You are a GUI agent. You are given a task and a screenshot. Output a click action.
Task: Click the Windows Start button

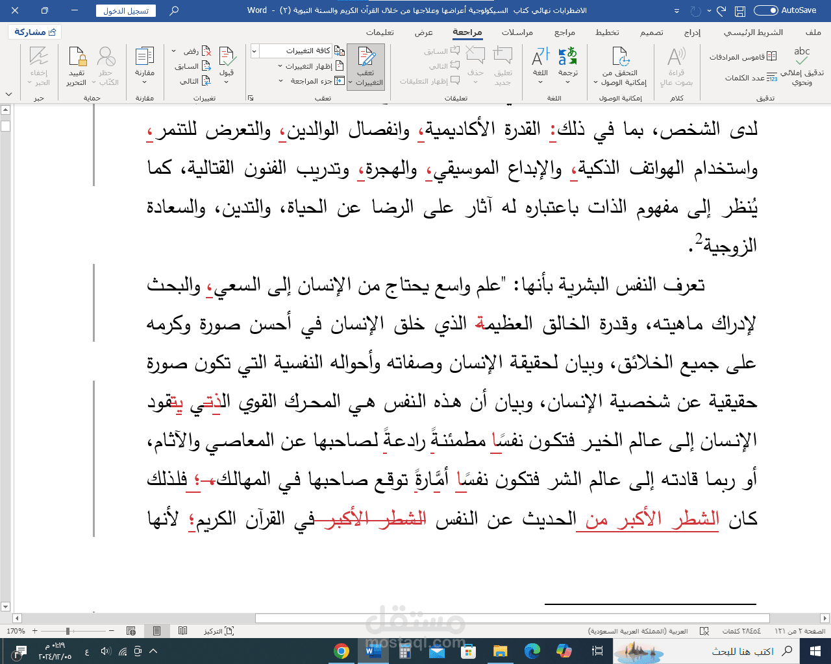(815, 651)
